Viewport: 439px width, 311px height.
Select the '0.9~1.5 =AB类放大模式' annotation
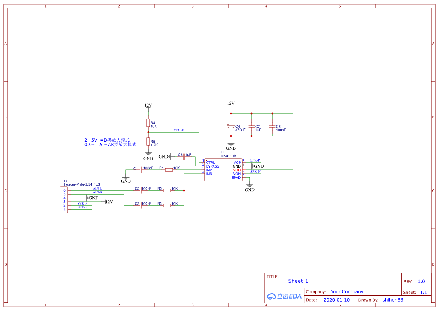coord(110,145)
